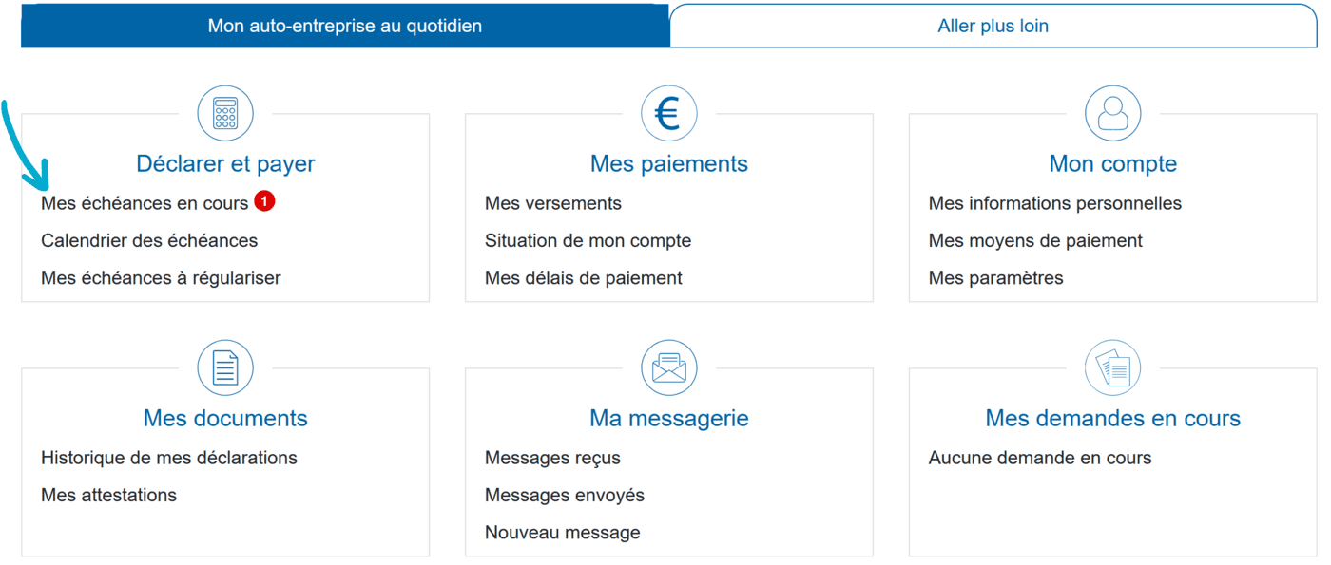Start a Nouveau message

point(560,532)
